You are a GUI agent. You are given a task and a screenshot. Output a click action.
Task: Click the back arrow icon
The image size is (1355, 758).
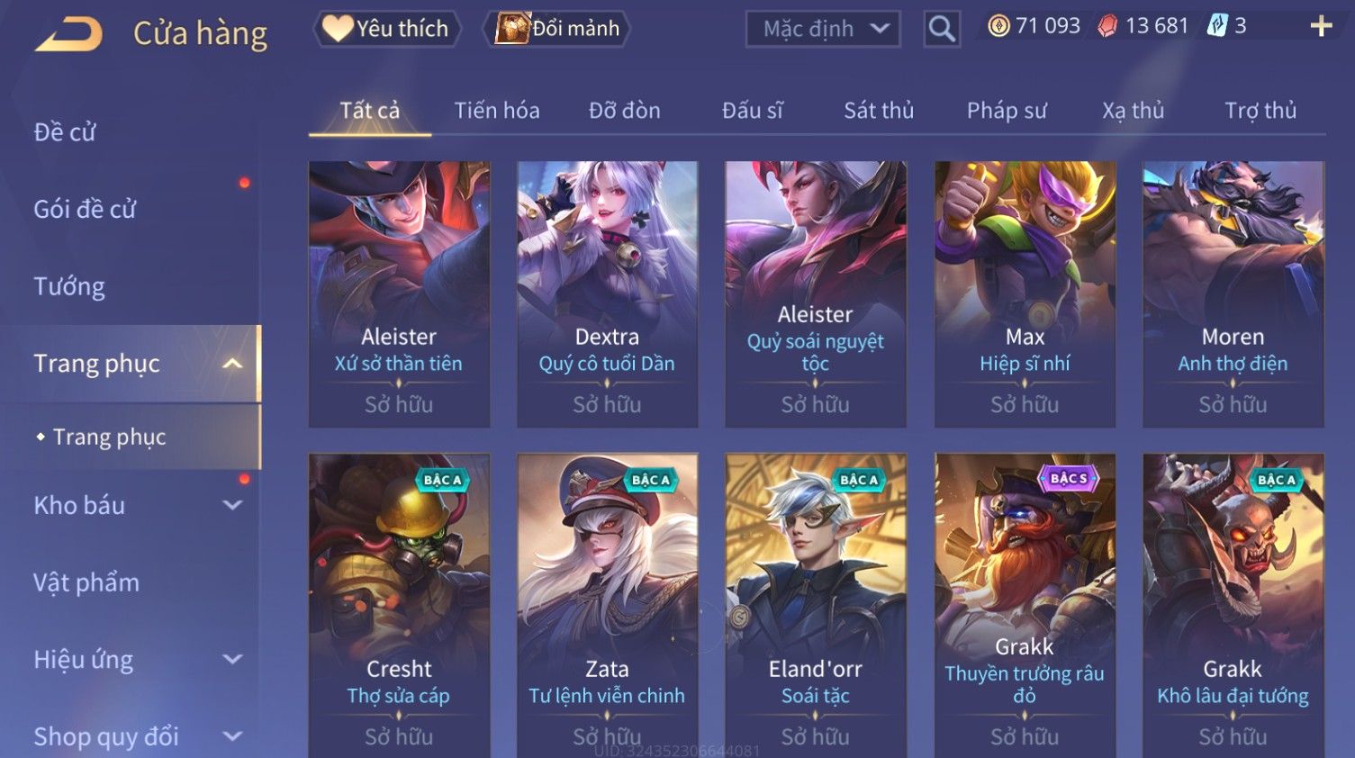pyautogui.click(x=68, y=34)
